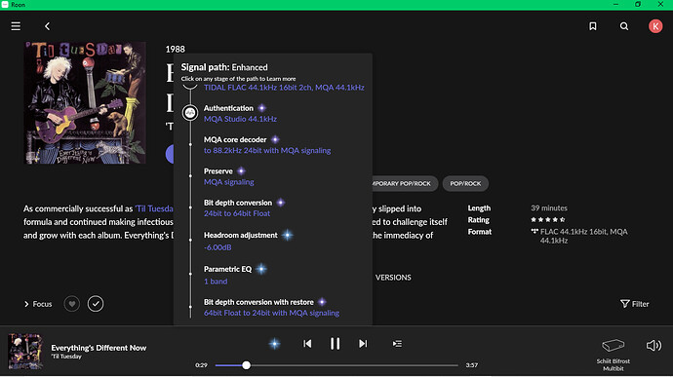Click the star beside Headroom adjustment
This screenshot has width=673, height=377.
click(287, 235)
